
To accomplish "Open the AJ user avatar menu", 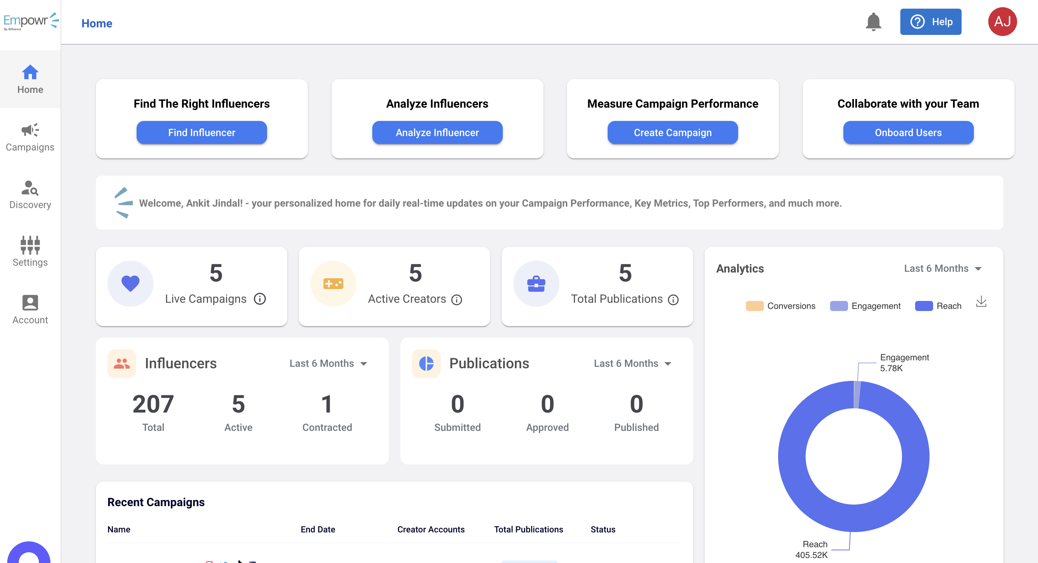I will click(x=1002, y=22).
